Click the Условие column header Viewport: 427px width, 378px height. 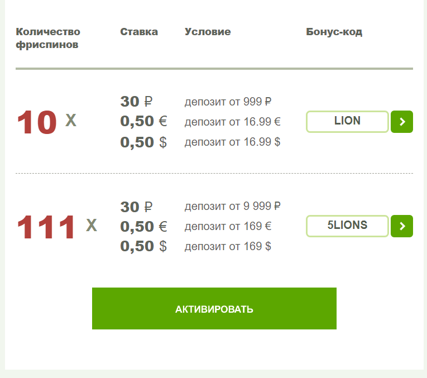coord(208,32)
